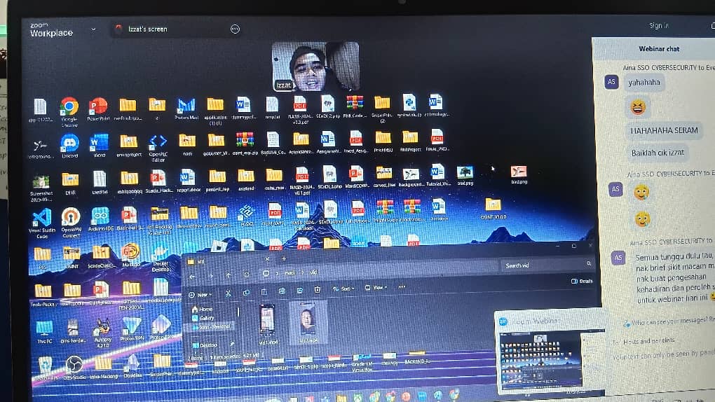Open the See more ellipsis in File Explorer toolbar

click(402, 286)
